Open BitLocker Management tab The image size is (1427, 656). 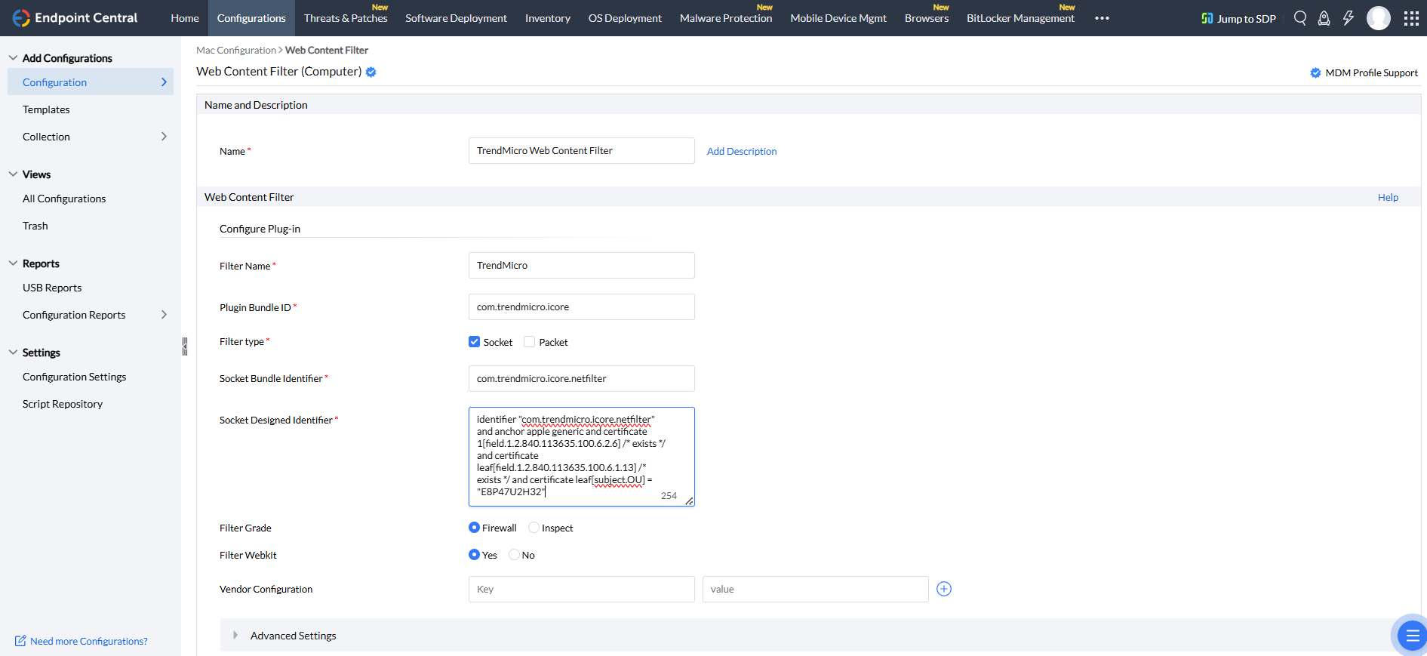[x=1020, y=18]
